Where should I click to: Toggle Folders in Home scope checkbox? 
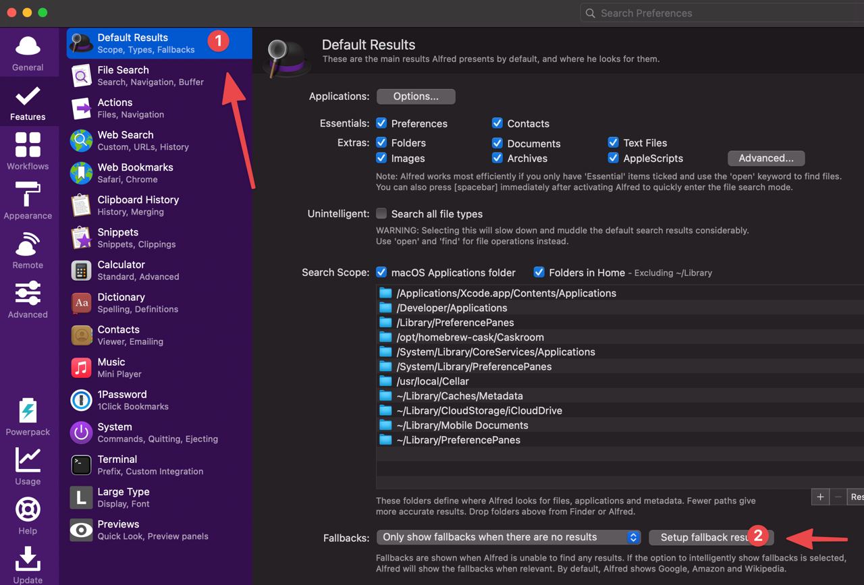539,272
